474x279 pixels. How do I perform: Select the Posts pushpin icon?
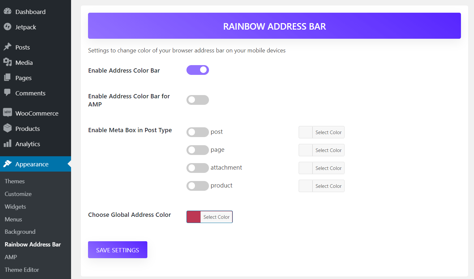[x=7, y=47]
